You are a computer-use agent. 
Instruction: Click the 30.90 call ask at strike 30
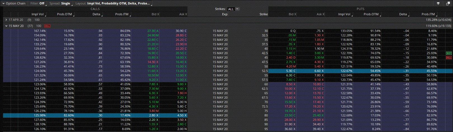click(179, 31)
